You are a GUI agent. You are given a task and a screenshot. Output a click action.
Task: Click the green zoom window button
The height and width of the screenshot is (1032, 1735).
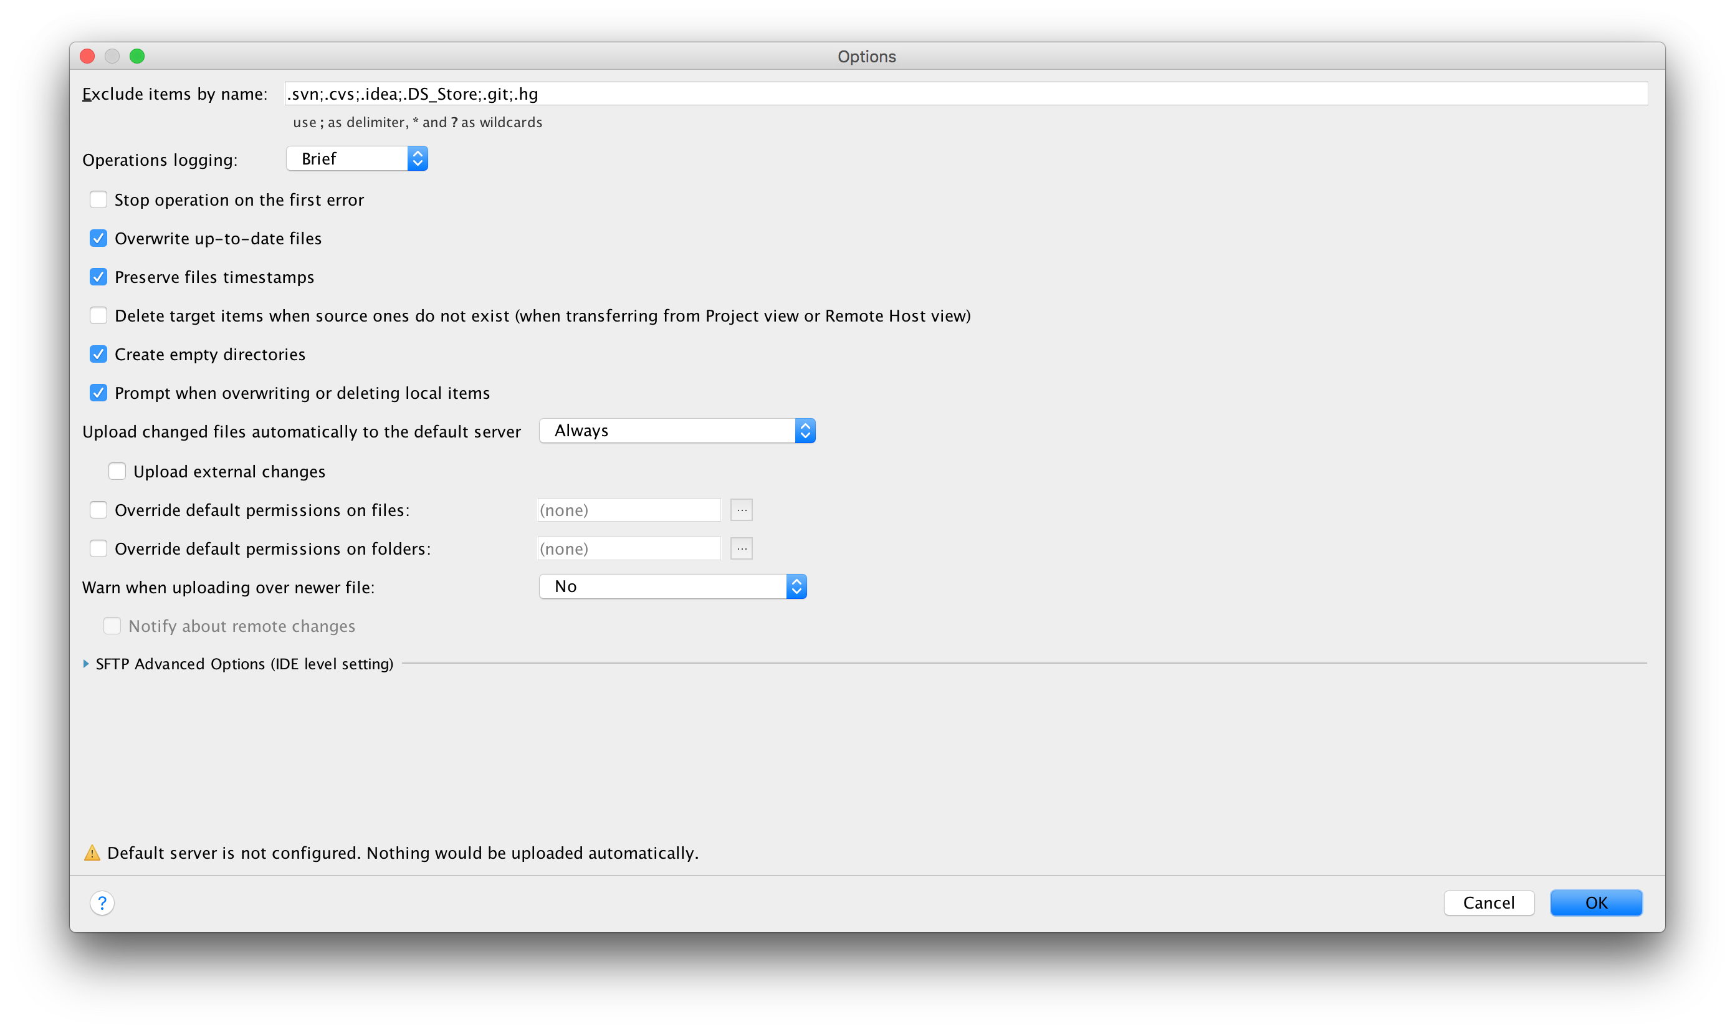(x=137, y=56)
